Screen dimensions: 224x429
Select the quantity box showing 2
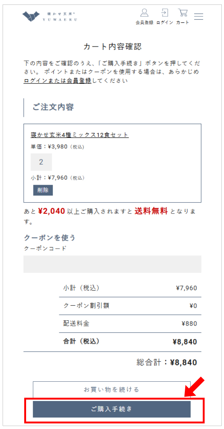coord(41,162)
